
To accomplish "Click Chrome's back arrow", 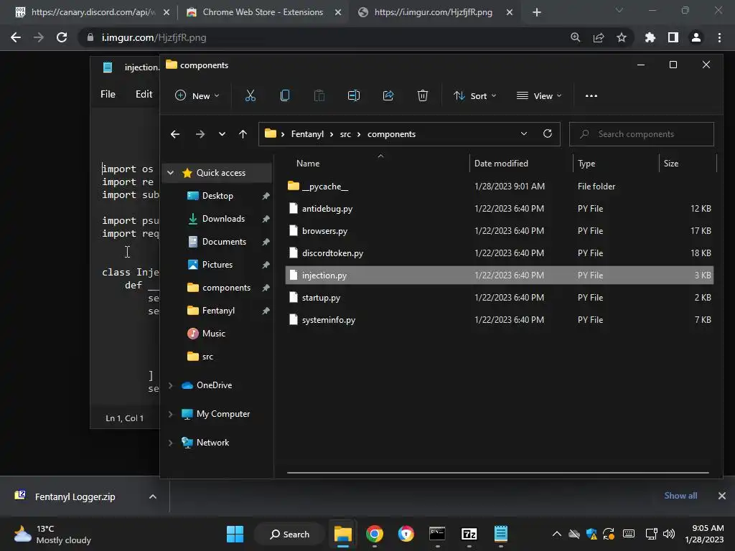I will pyautogui.click(x=16, y=37).
